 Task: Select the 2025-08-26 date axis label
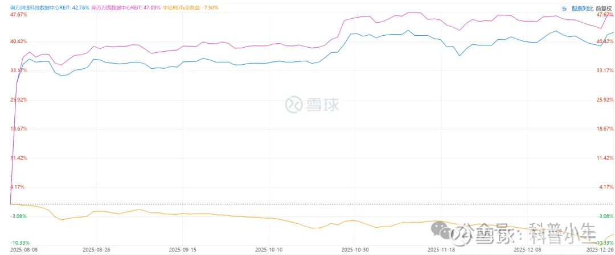[x=96, y=249]
